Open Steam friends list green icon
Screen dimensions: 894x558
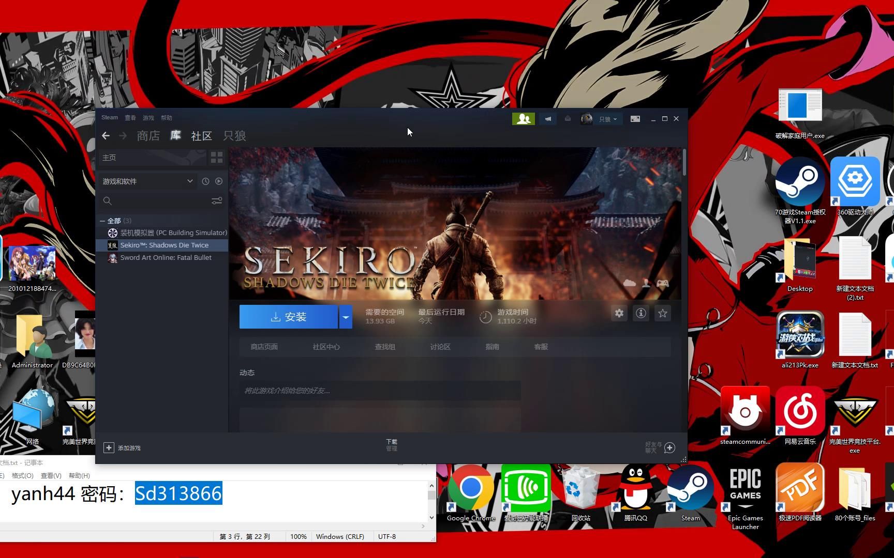coord(523,119)
